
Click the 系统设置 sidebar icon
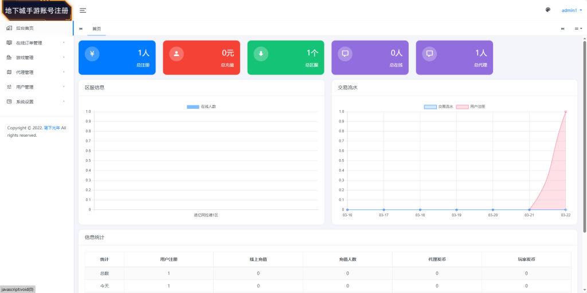pos(9,101)
